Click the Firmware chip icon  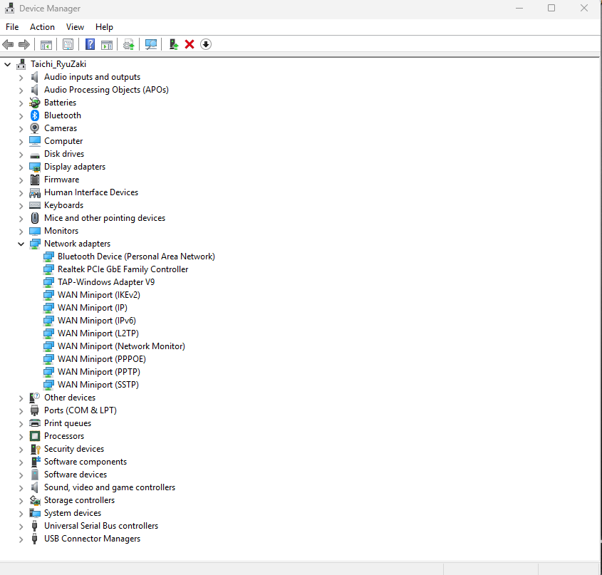pos(35,180)
